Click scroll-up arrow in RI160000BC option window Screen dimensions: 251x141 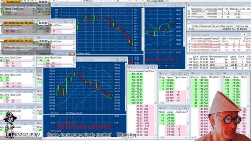tap(74, 57)
